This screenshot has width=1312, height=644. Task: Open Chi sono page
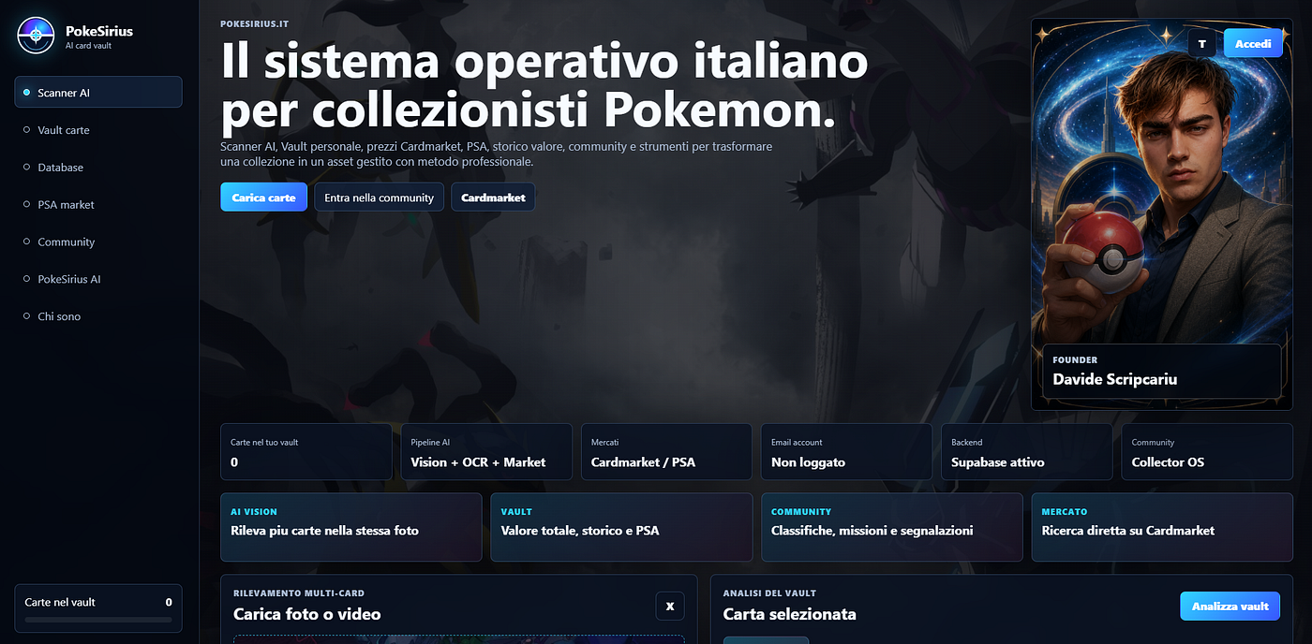[98, 316]
